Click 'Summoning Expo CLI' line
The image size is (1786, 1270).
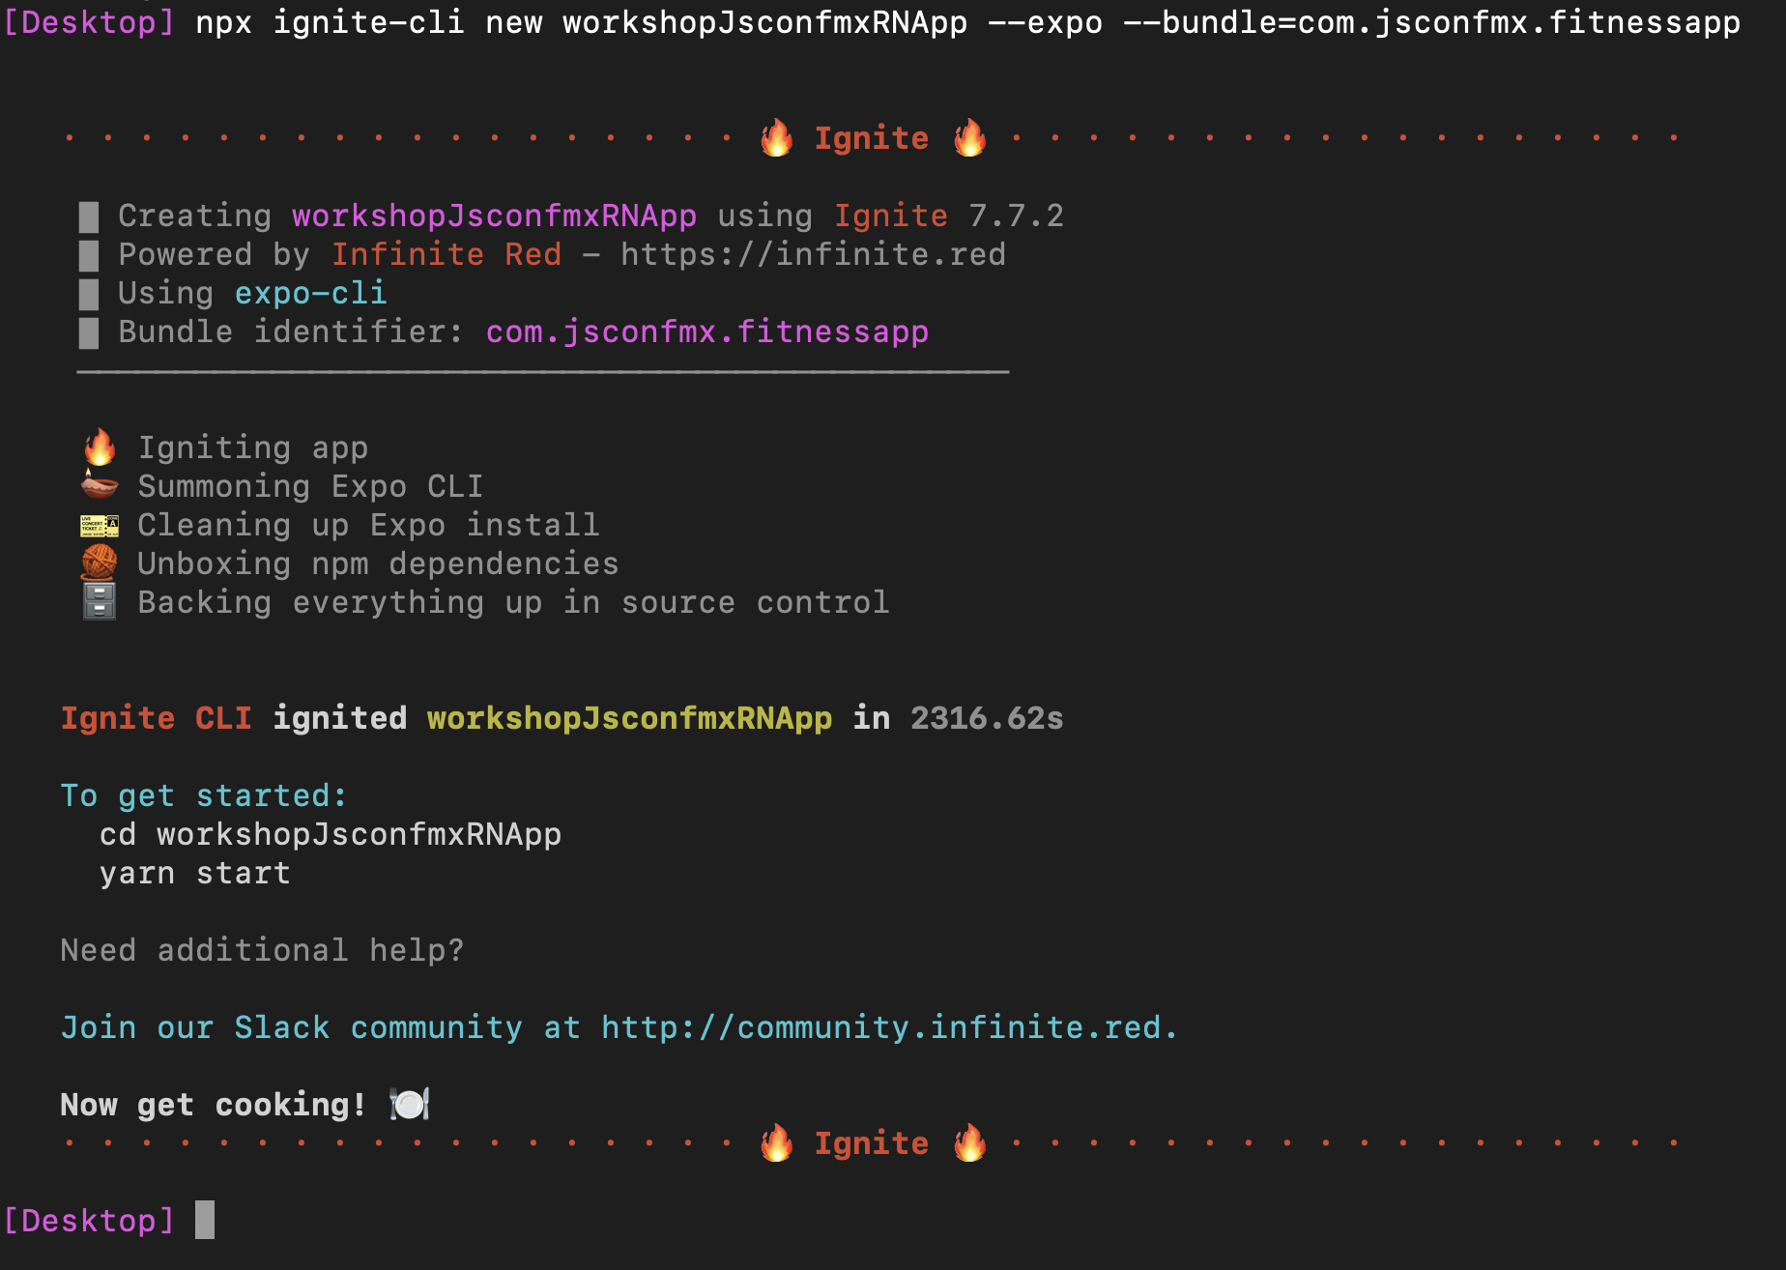coord(310,486)
